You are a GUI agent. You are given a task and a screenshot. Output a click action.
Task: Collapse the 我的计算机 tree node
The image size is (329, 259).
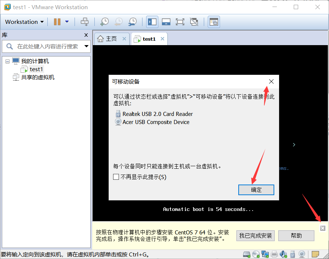8,61
